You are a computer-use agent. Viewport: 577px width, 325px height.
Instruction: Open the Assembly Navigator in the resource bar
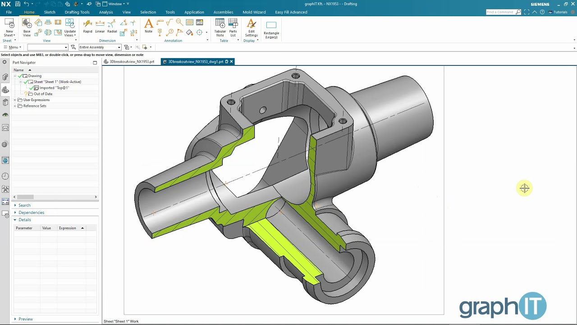coord(5,77)
